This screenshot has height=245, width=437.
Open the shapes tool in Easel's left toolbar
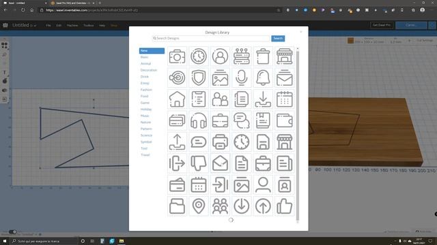5,46
